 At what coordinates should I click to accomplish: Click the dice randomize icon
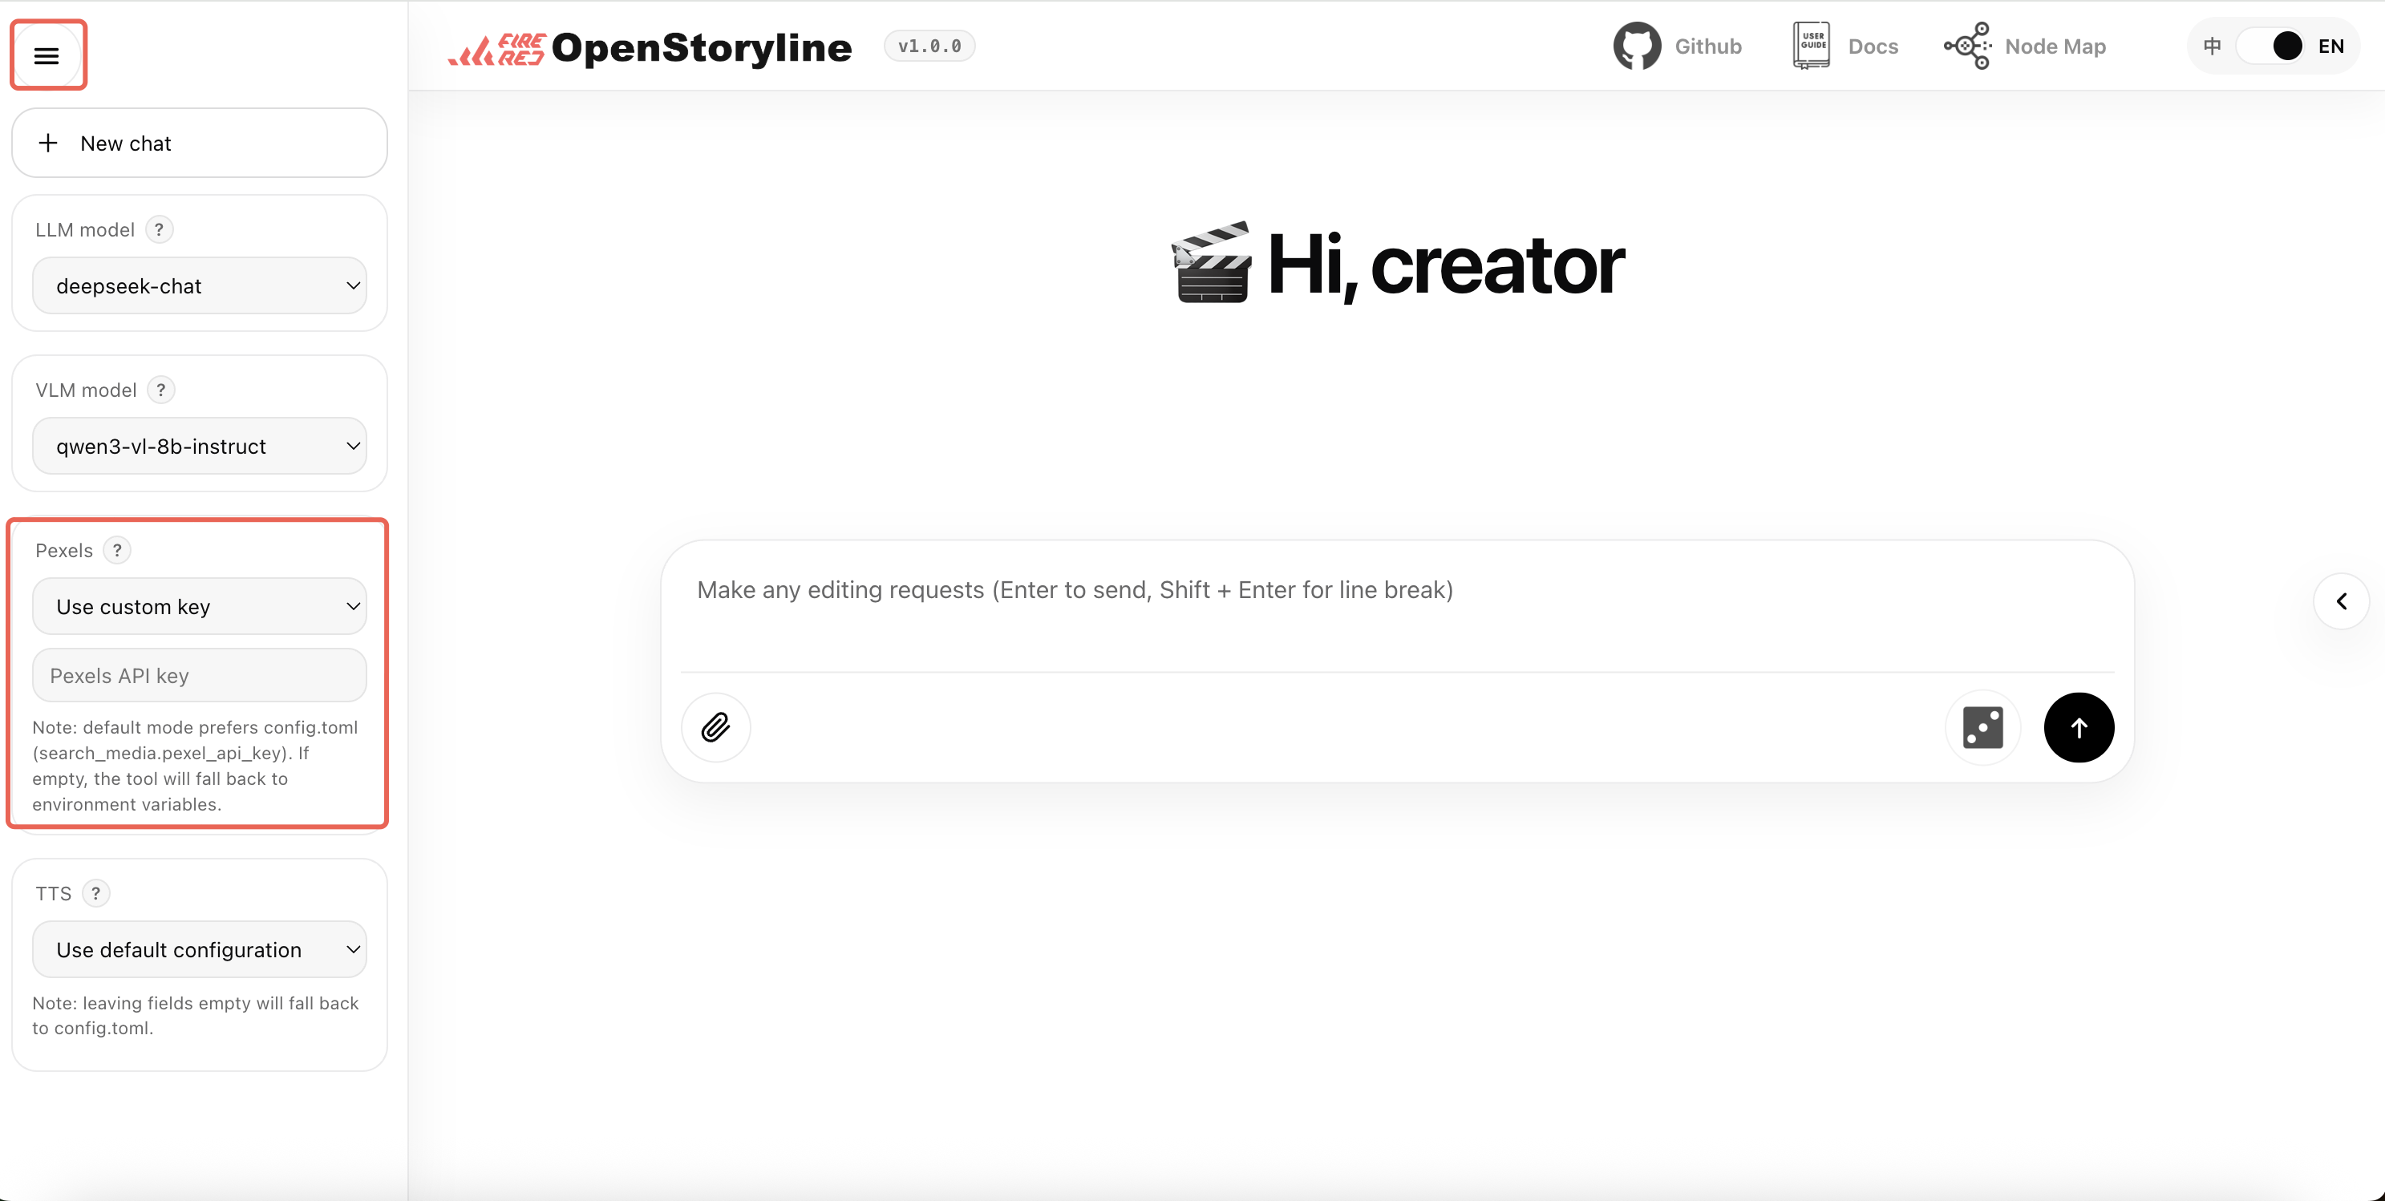pos(1982,727)
